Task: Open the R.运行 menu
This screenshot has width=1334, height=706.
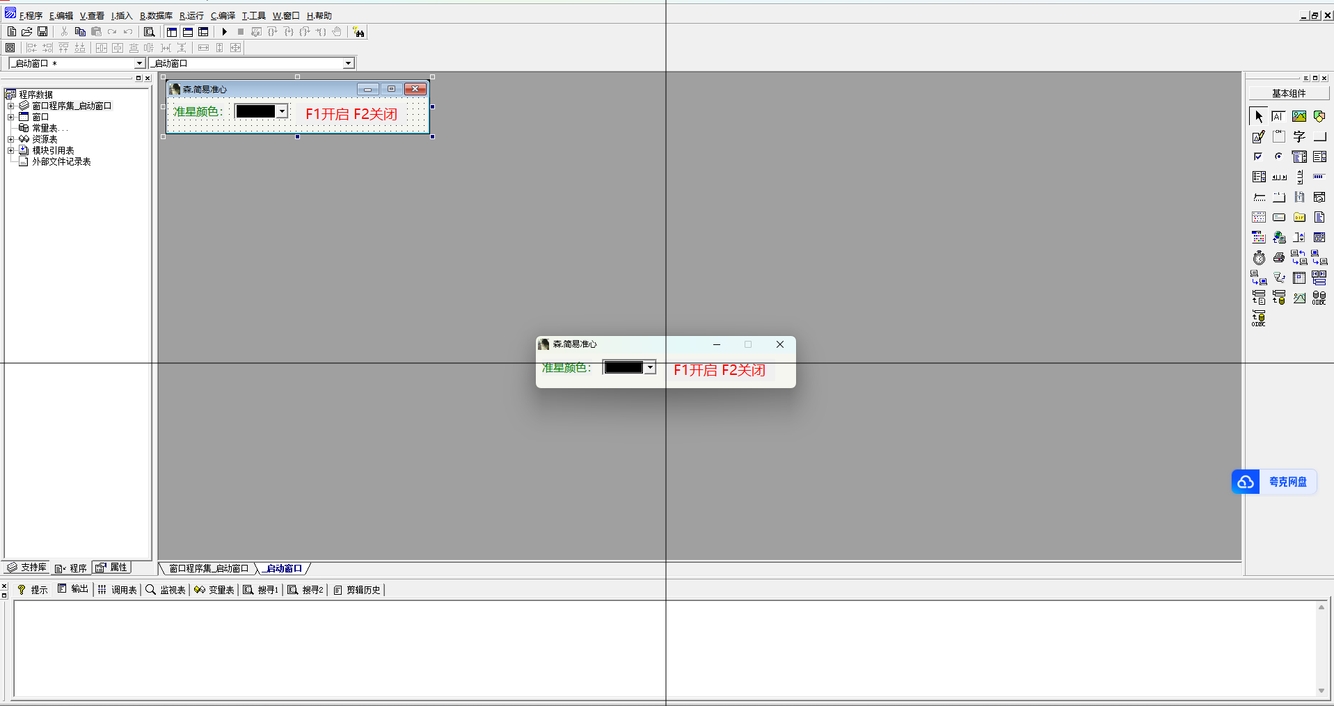Action: point(191,16)
